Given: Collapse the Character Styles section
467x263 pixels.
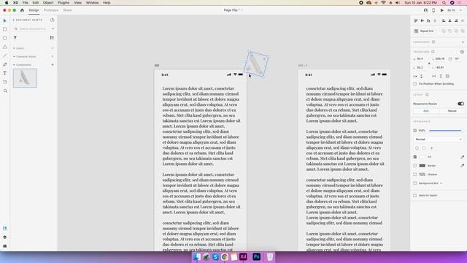Looking at the screenshot, I should click(x=14, y=57).
